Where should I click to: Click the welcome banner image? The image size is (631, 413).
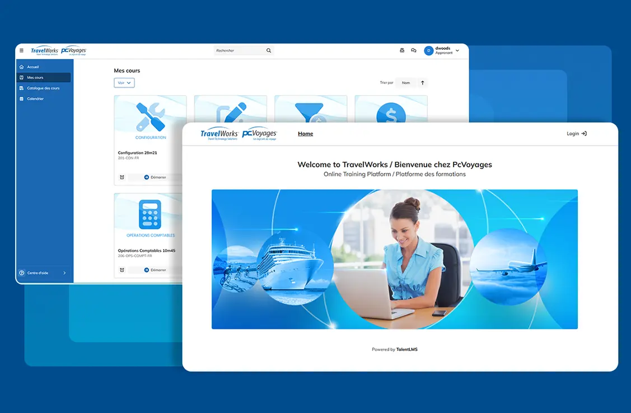click(x=394, y=259)
